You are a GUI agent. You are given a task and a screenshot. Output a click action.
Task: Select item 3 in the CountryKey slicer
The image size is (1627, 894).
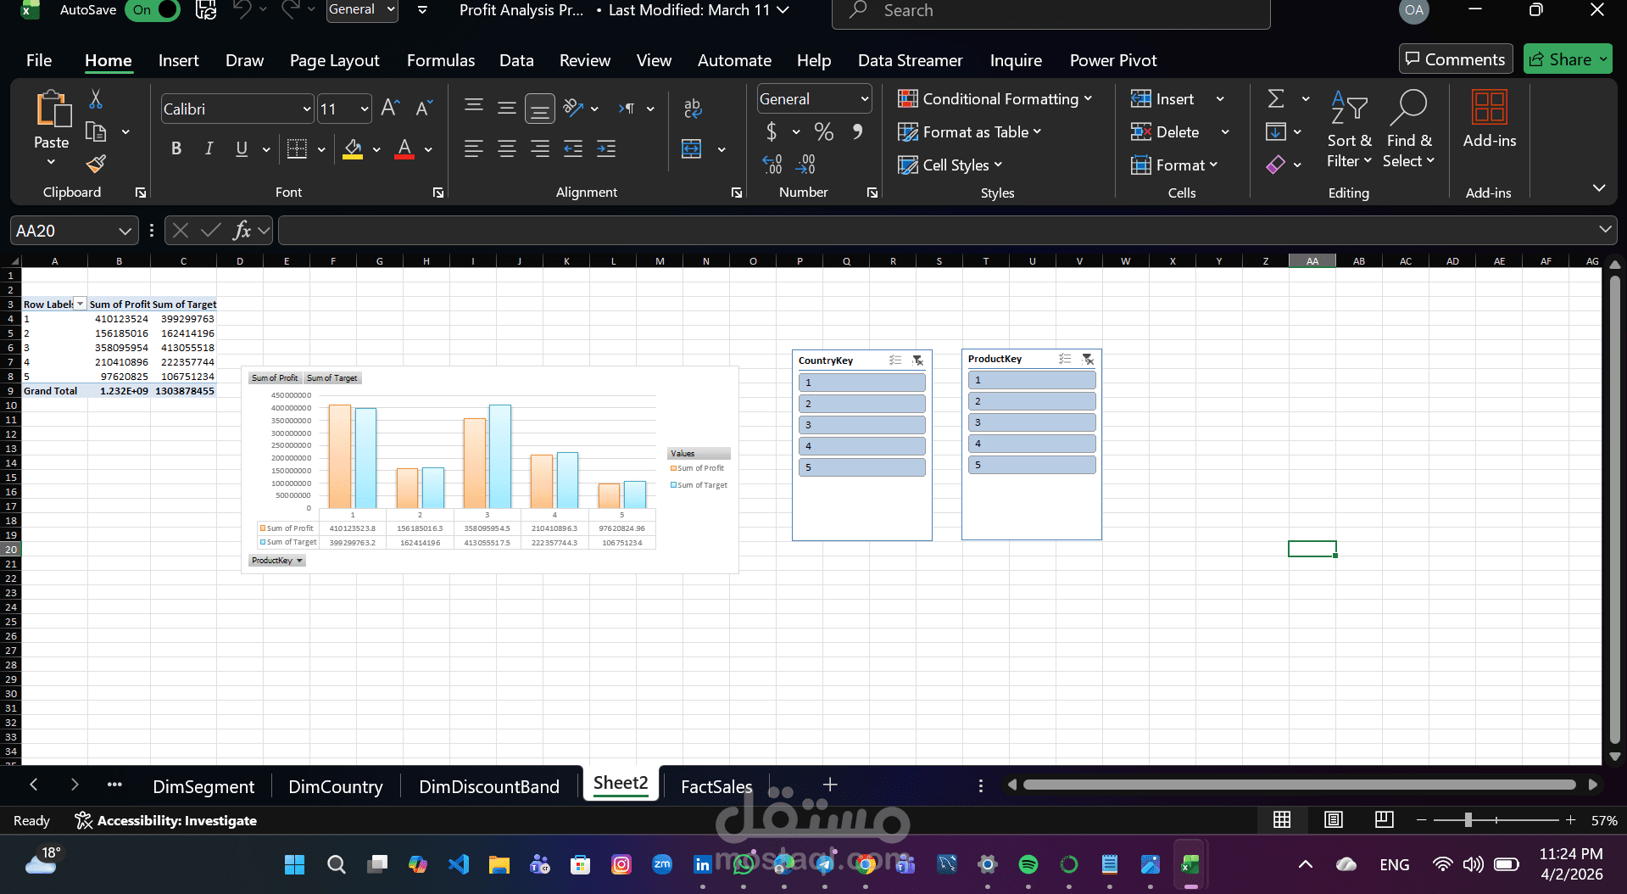(861, 424)
